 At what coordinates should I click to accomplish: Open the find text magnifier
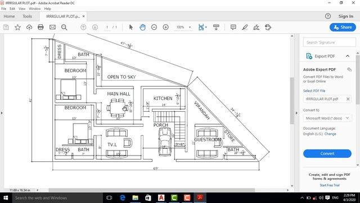coord(64,28)
